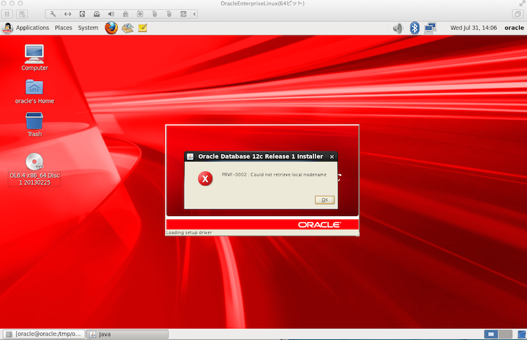Screen dimensions: 527x340
Task: Select the OL6.4 x86_64 Disc 1 DVD icon
Action: coord(35,169)
